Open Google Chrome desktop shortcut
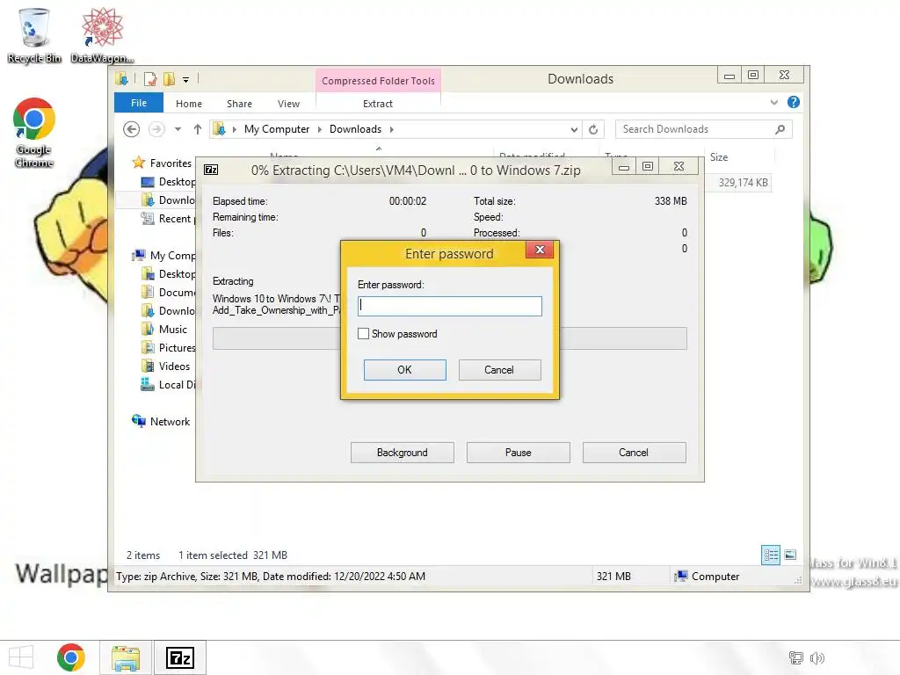 34,134
